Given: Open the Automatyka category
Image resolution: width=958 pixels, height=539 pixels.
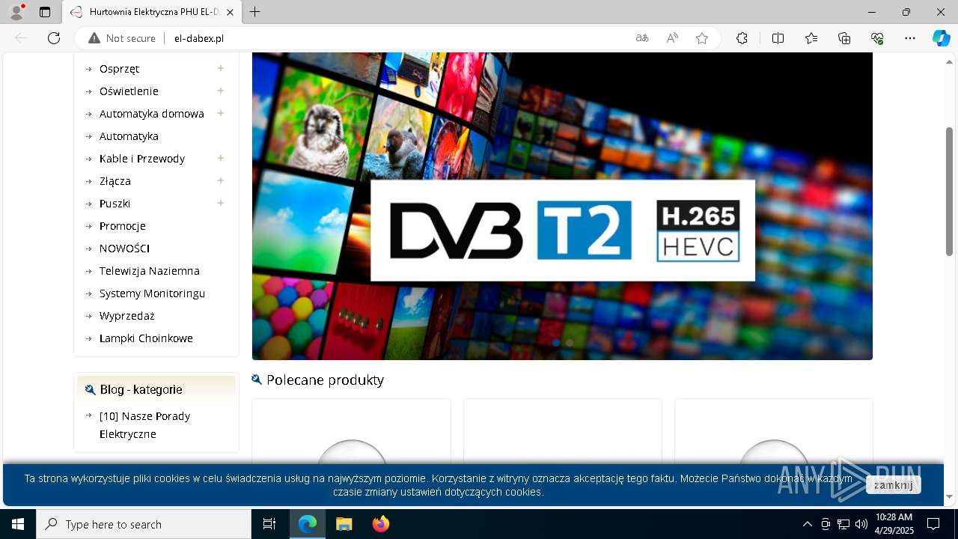Looking at the screenshot, I should click(129, 136).
